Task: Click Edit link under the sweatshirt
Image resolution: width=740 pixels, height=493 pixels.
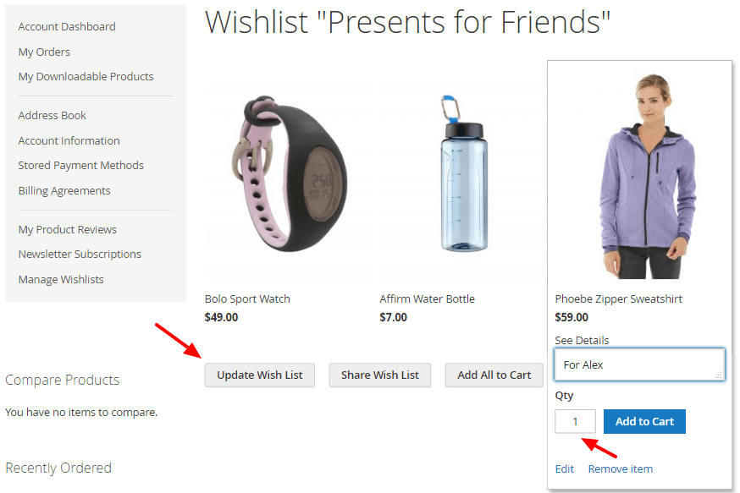Action: (564, 468)
